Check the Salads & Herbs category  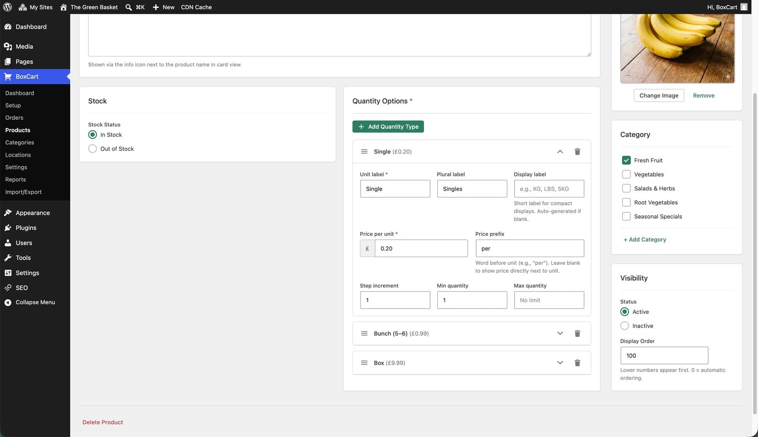(x=626, y=188)
